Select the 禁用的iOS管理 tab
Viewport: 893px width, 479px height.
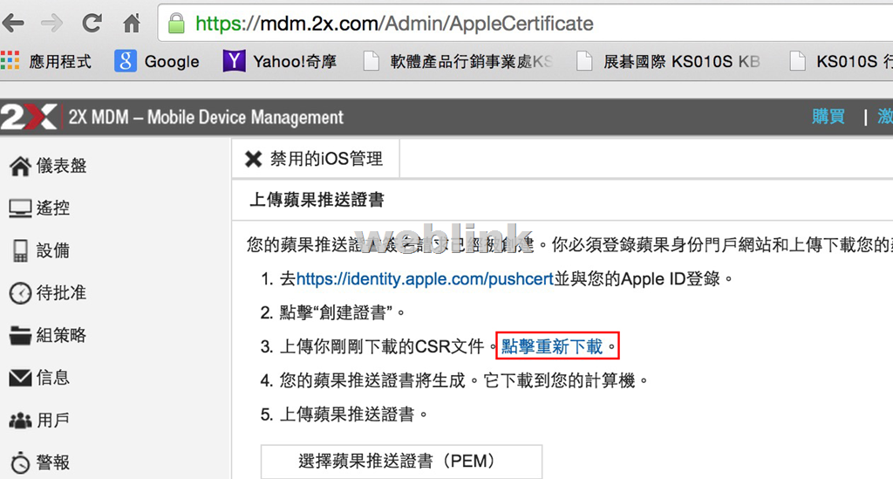(315, 159)
